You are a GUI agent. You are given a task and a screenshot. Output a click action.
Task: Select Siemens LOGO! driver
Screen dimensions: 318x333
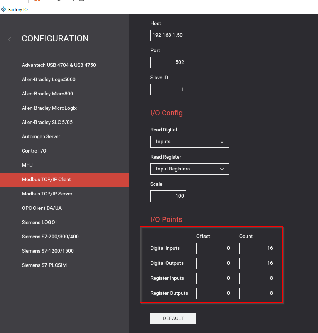click(x=39, y=222)
